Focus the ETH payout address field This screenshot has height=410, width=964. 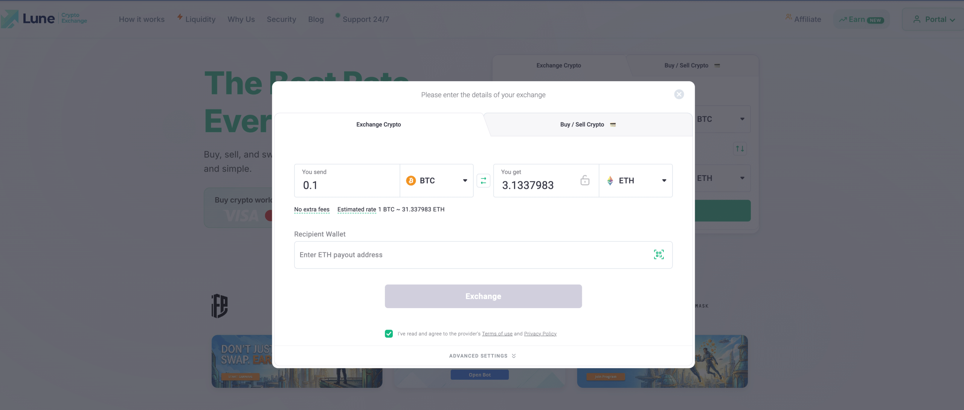[x=483, y=255]
